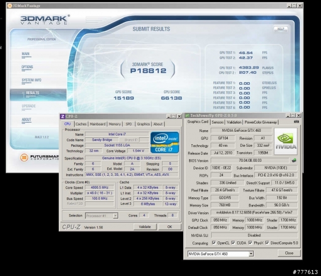The image size is (321, 276).
Task: Switch to the About tab in CPU-Z
Action: point(158,124)
